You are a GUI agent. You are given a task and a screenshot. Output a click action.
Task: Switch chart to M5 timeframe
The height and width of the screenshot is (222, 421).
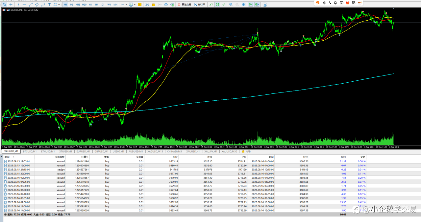72,5
